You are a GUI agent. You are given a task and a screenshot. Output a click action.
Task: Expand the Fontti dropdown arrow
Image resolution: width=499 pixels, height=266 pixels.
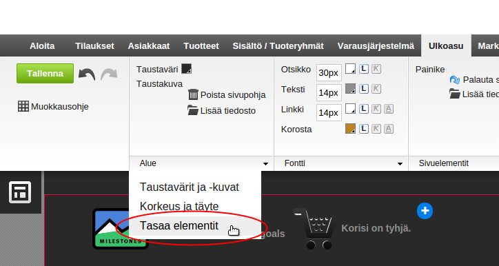(x=400, y=163)
